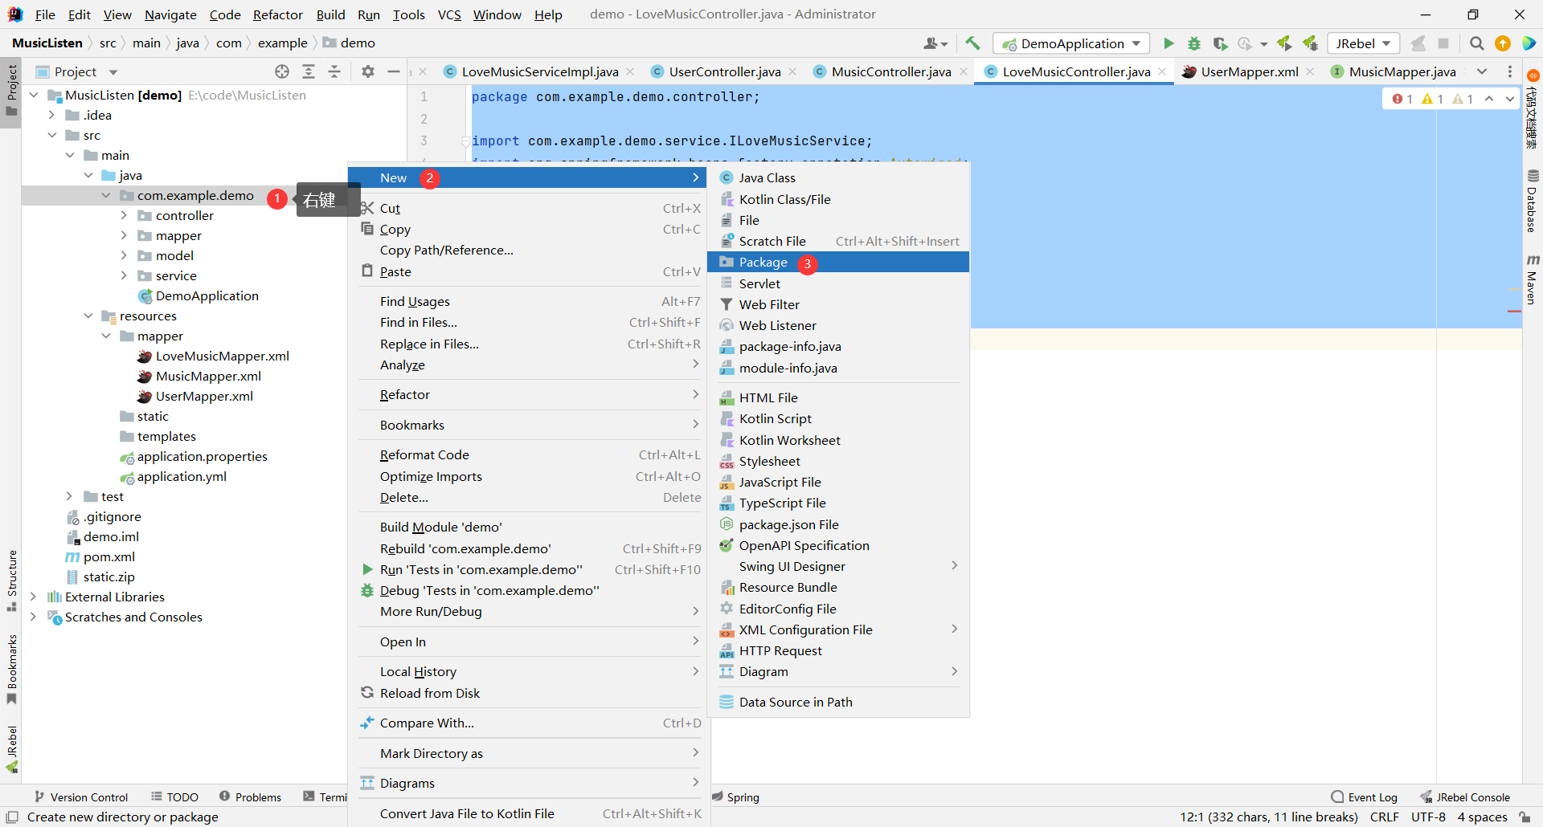Image resolution: width=1543 pixels, height=827 pixels.
Task: Collapse the src folder
Action: [52, 135]
